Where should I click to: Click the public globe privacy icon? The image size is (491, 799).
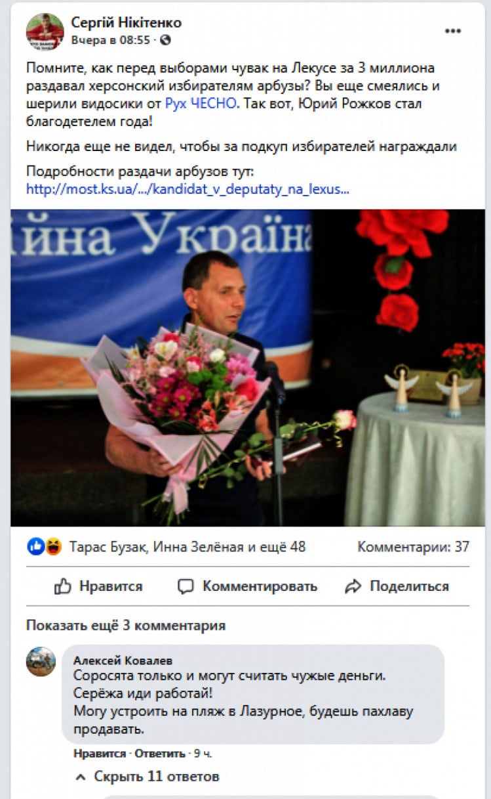pos(166,40)
